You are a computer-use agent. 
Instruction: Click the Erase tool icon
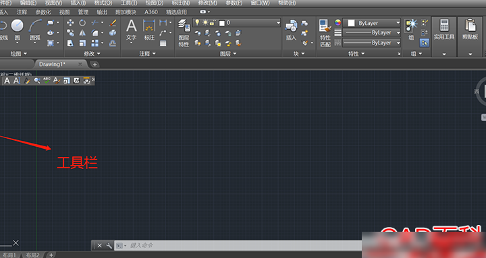tap(113, 23)
